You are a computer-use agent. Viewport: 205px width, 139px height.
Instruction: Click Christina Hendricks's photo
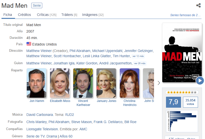point(129,83)
